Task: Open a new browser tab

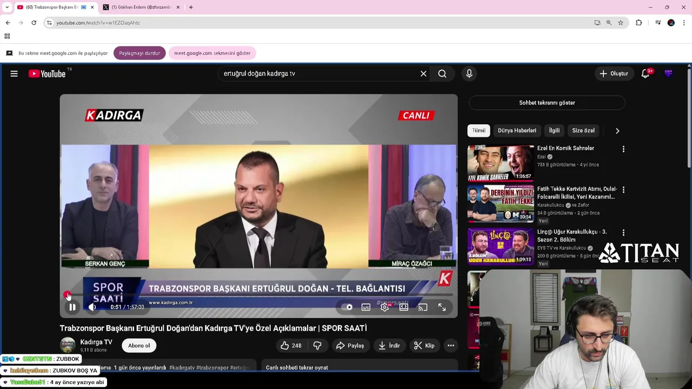Action: click(x=191, y=7)
